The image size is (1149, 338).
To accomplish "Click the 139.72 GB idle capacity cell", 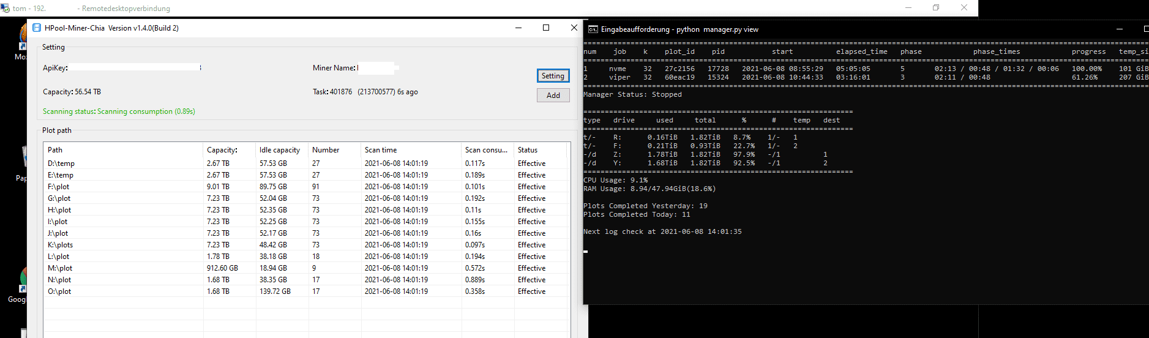I will [x=275, y=291].
